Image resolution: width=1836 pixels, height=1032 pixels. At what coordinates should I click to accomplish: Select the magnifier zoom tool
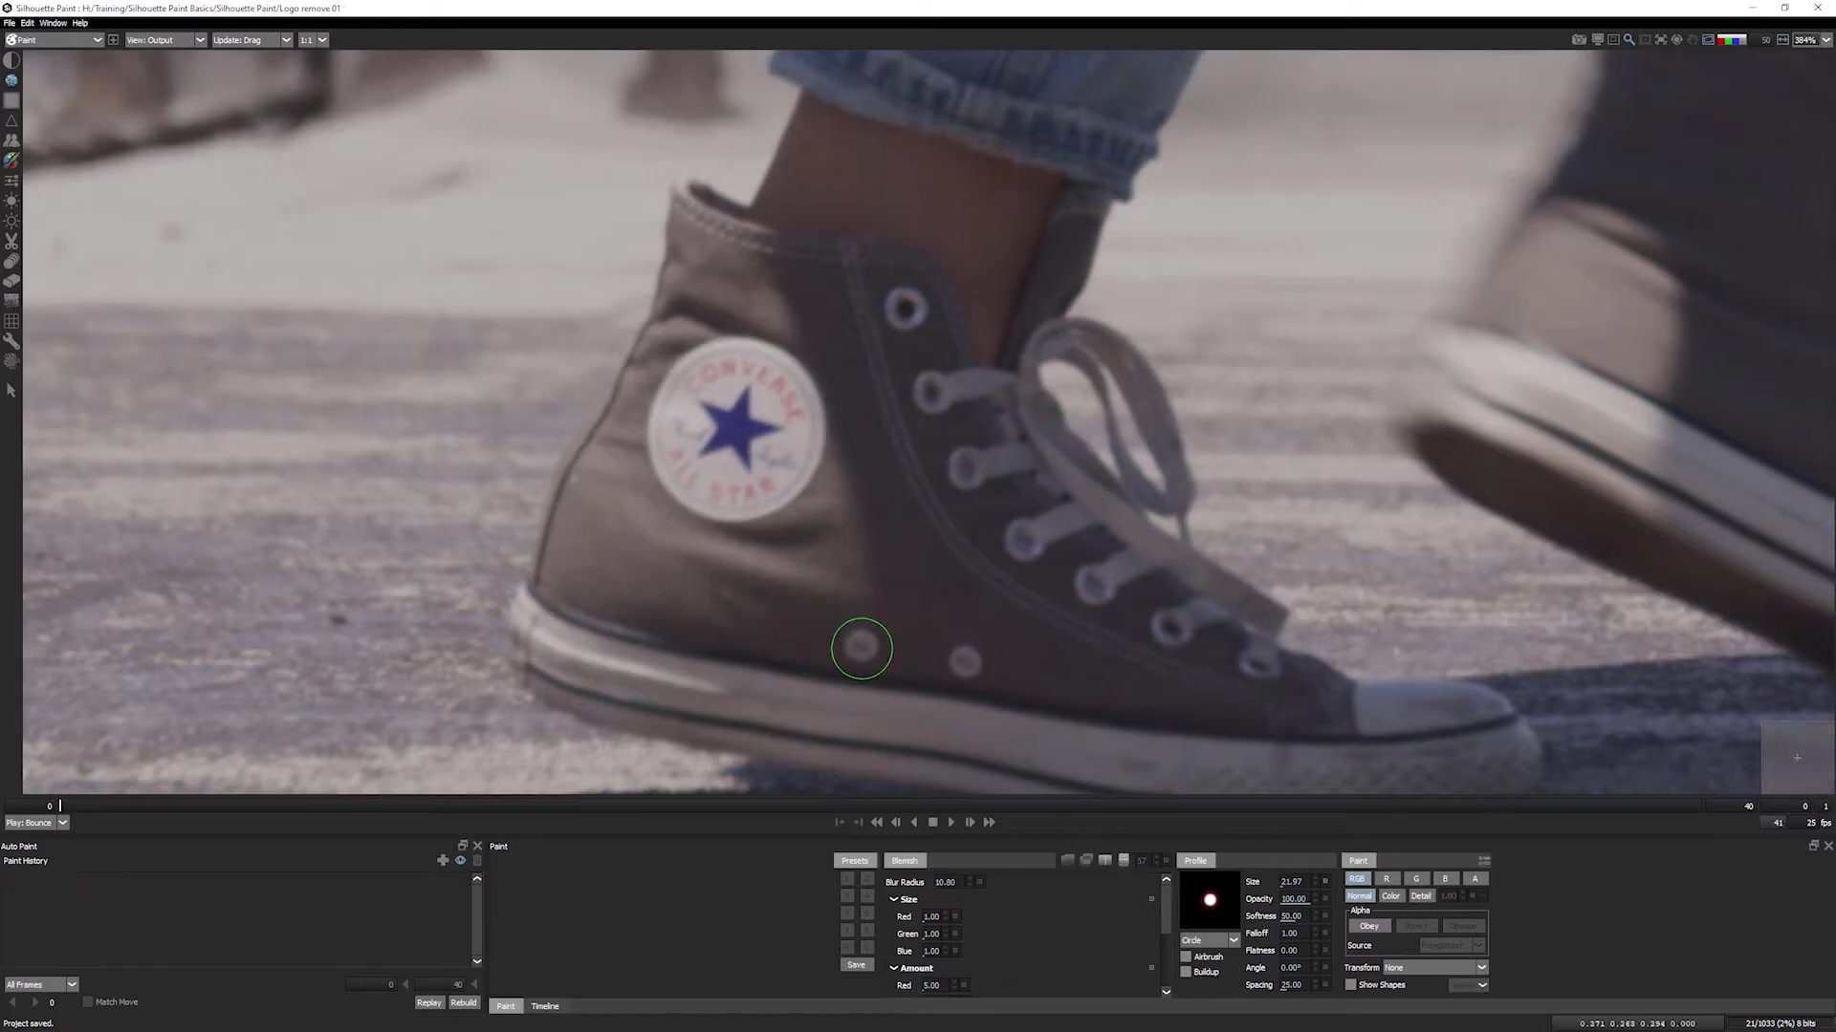point(1628,40)
